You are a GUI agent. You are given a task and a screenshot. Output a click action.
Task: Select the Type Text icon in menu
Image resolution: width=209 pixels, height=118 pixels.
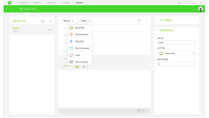71,42
